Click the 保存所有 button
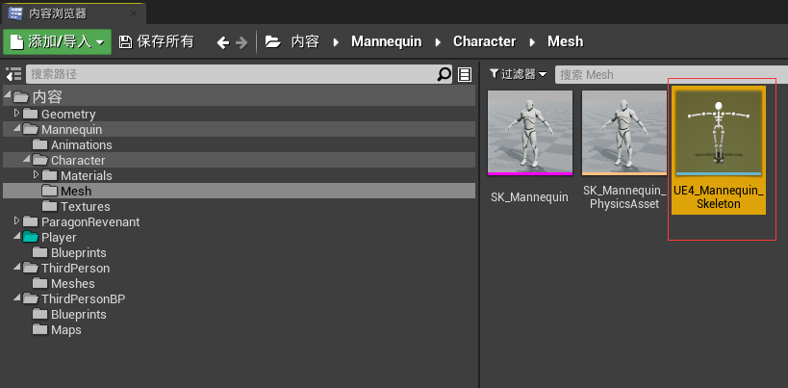 click(156, 41)
